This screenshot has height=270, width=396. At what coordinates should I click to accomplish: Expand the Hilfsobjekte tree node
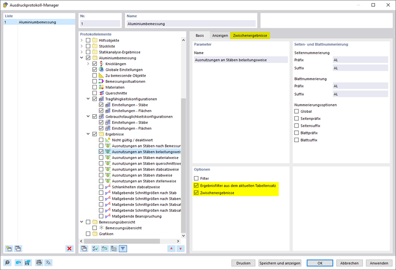click(x=82, y=40)
